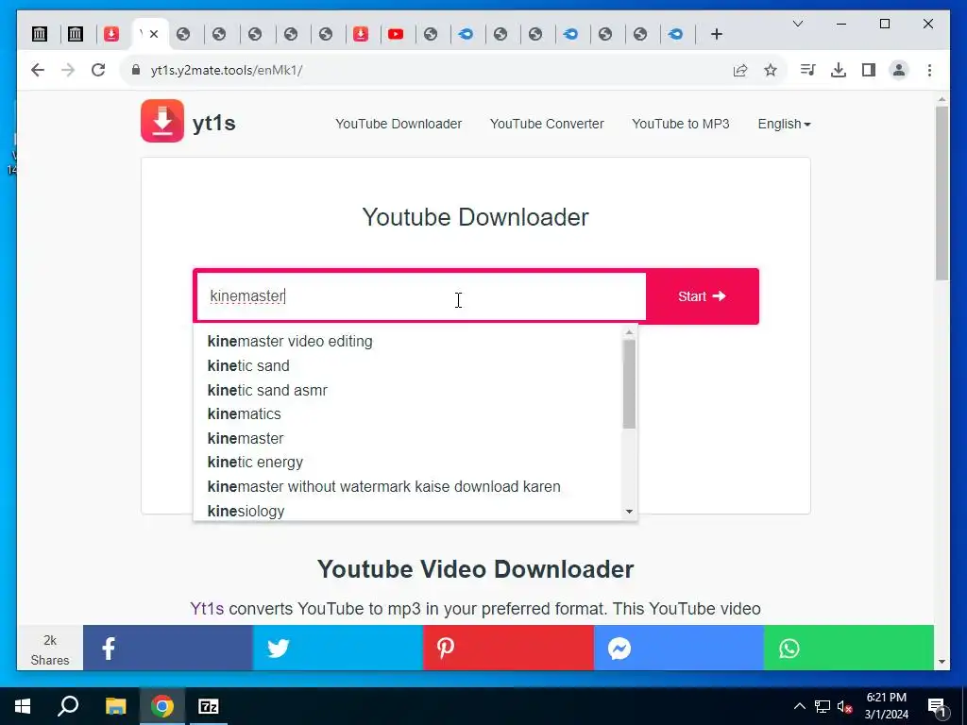
Task: Bookmark this page with star icon
Action: coord(771,70)
